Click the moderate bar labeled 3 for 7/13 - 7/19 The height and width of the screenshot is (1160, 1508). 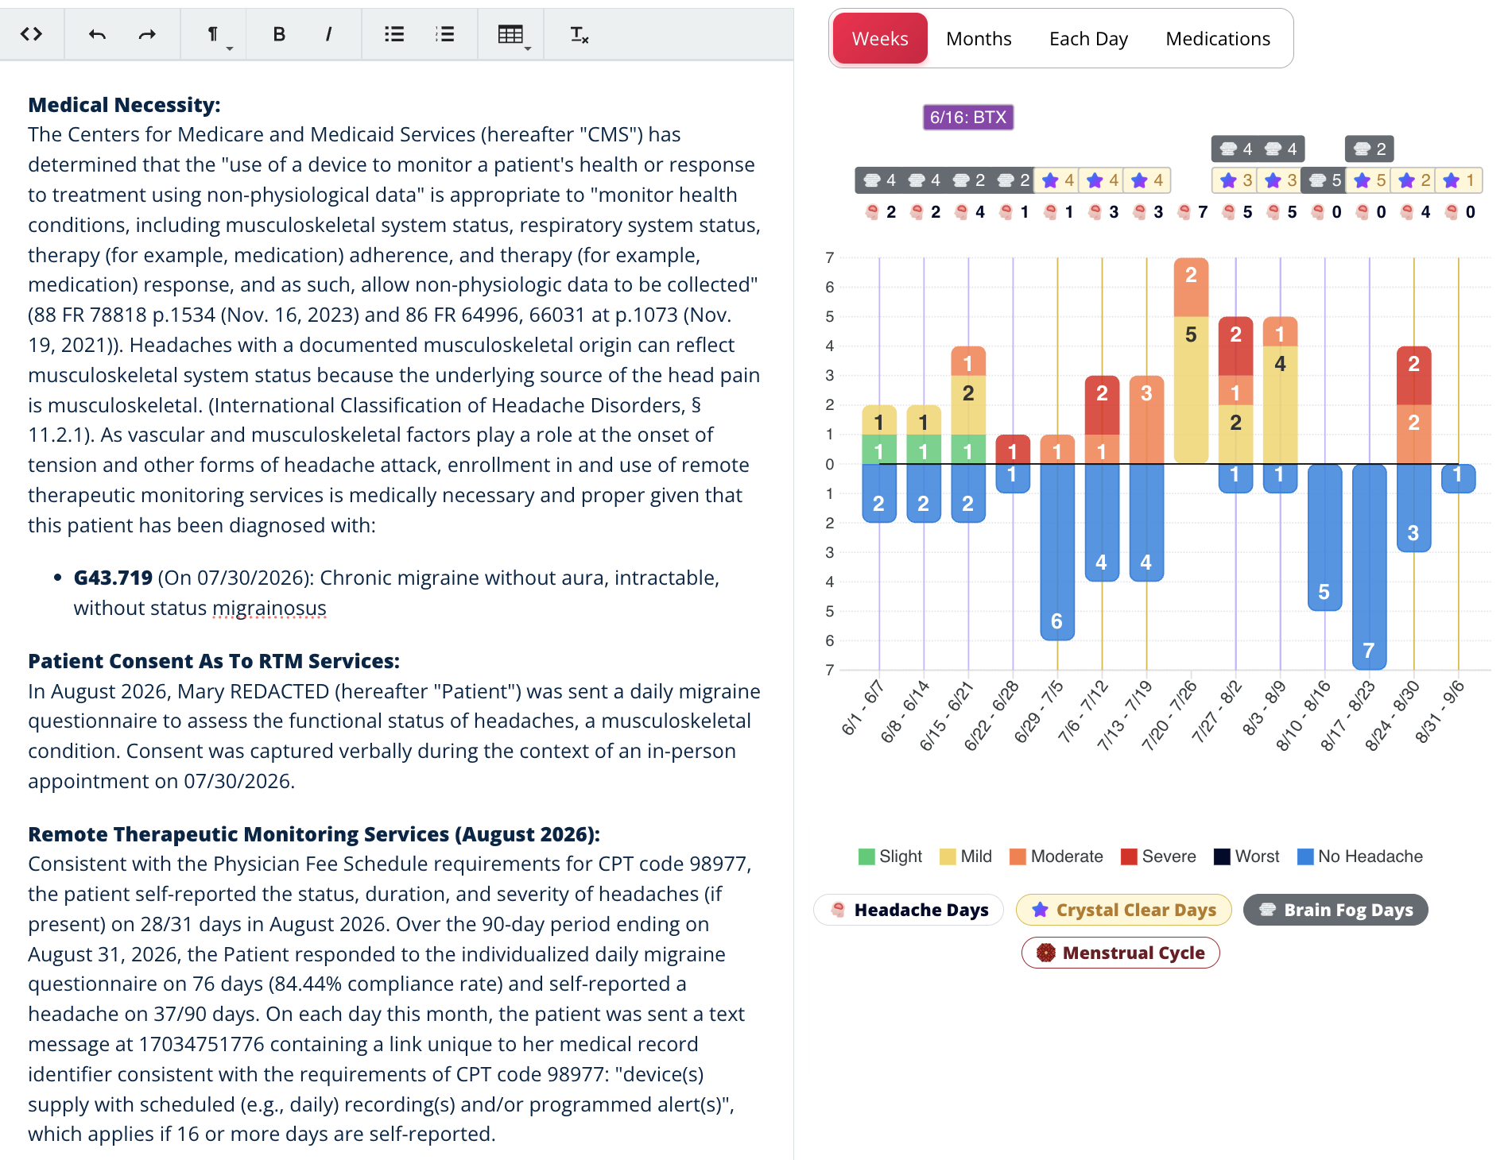(x=1146, y=420)
